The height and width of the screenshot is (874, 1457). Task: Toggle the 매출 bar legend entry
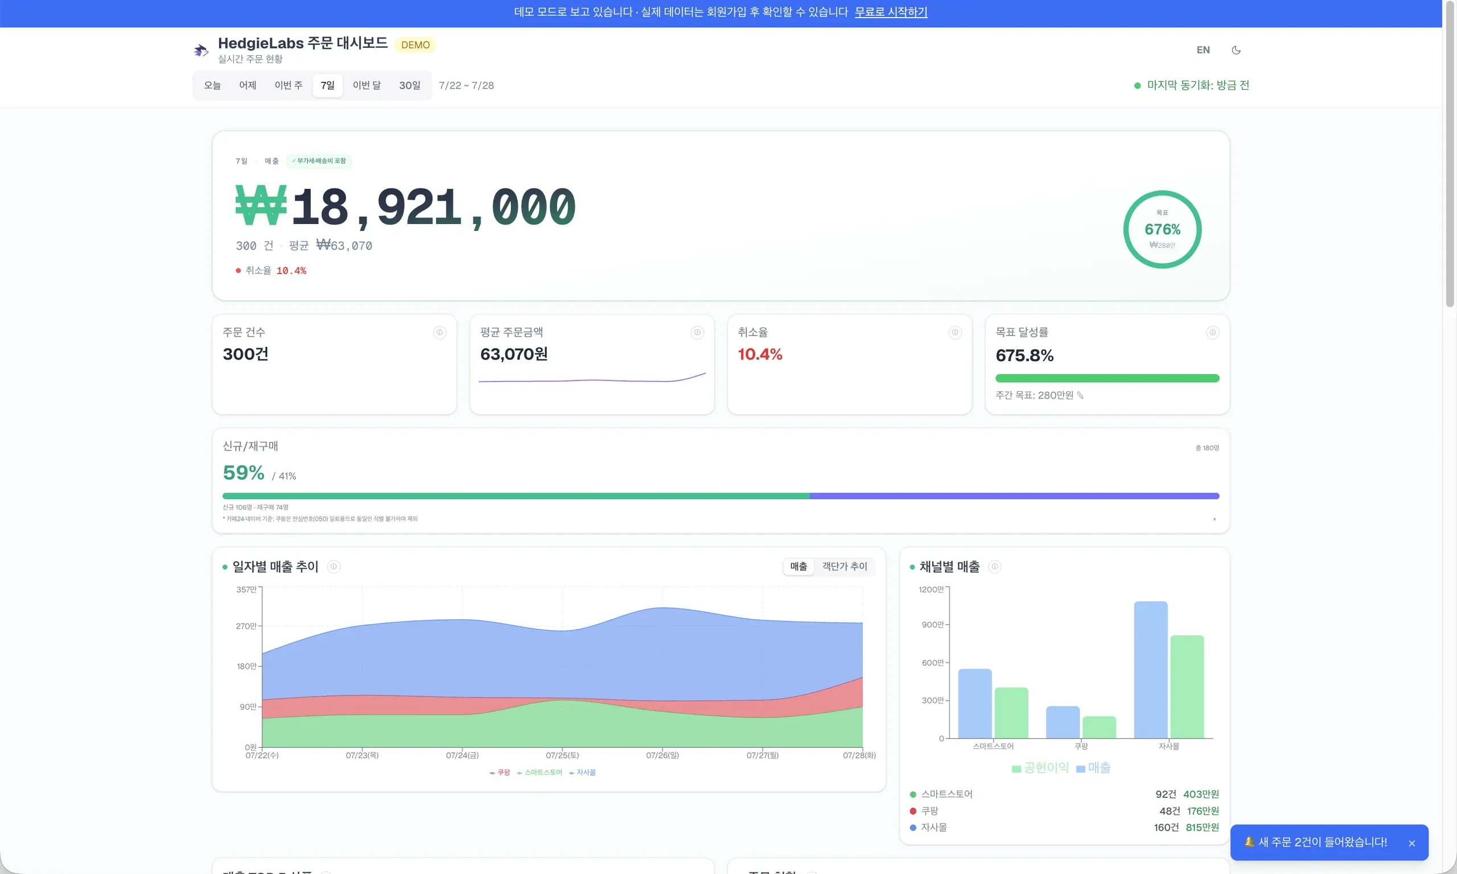pos(1093,768)
